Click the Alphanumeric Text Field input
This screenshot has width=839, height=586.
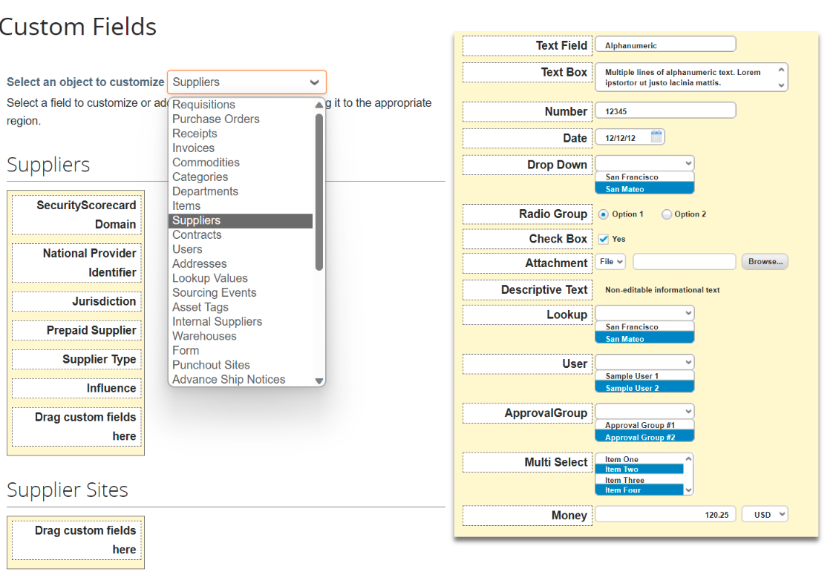click(665, 44)
